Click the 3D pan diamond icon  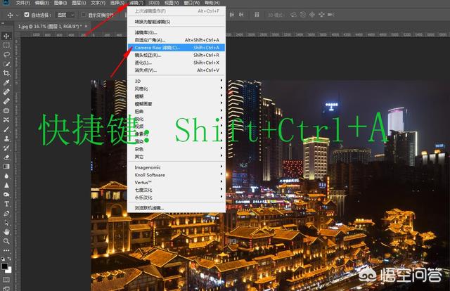pos(312,14)
